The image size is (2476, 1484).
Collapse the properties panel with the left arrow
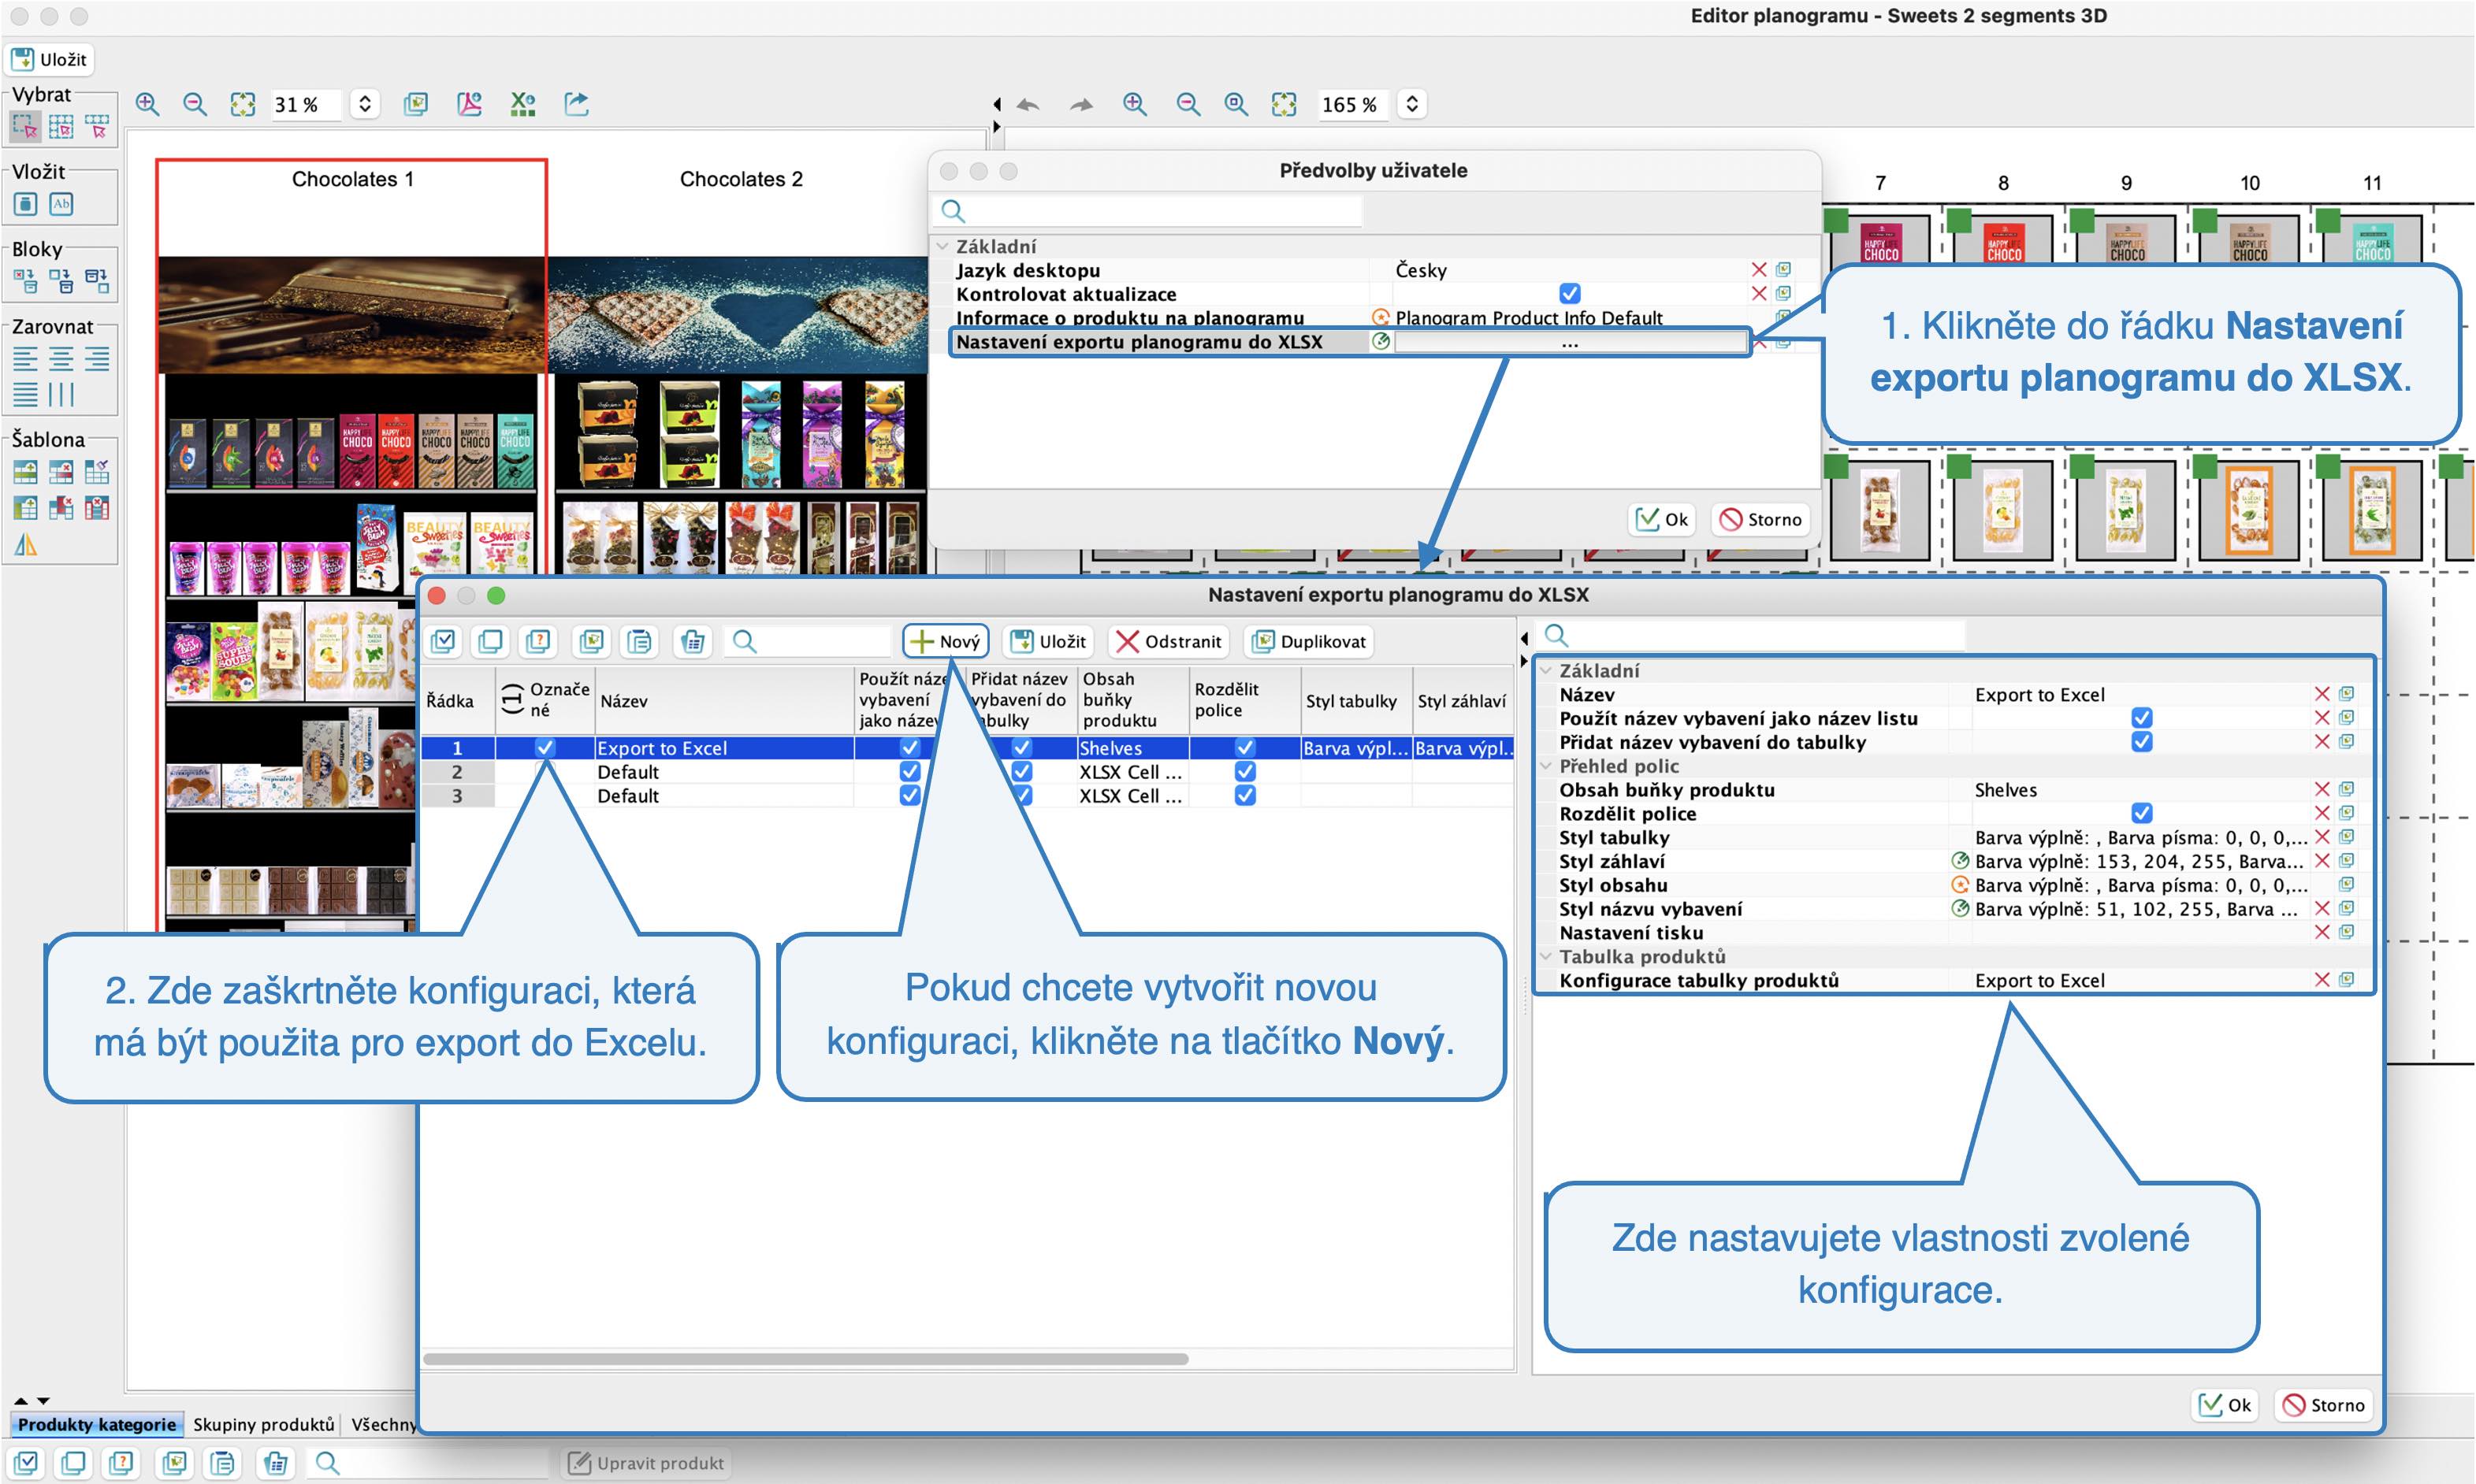1525,639
